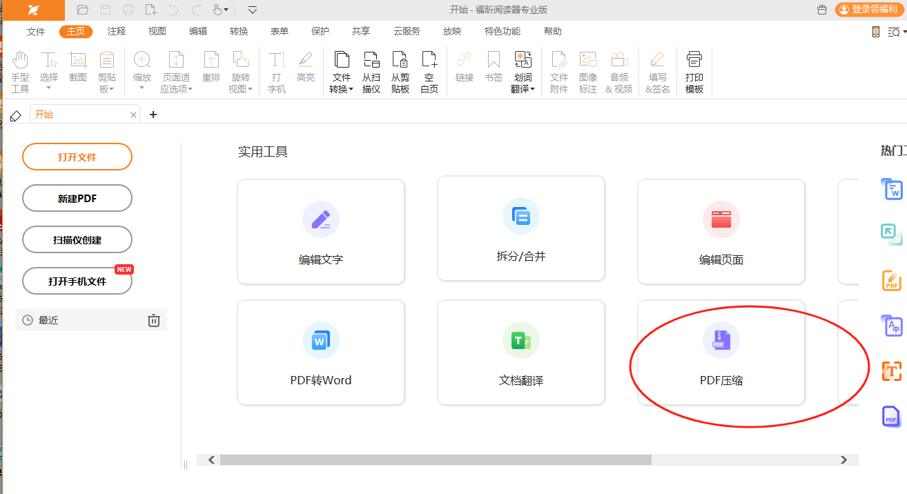Click the 从剪贴板 create from clipboard icon
This screenshot has width=907, height=494.
pos(400,72)
